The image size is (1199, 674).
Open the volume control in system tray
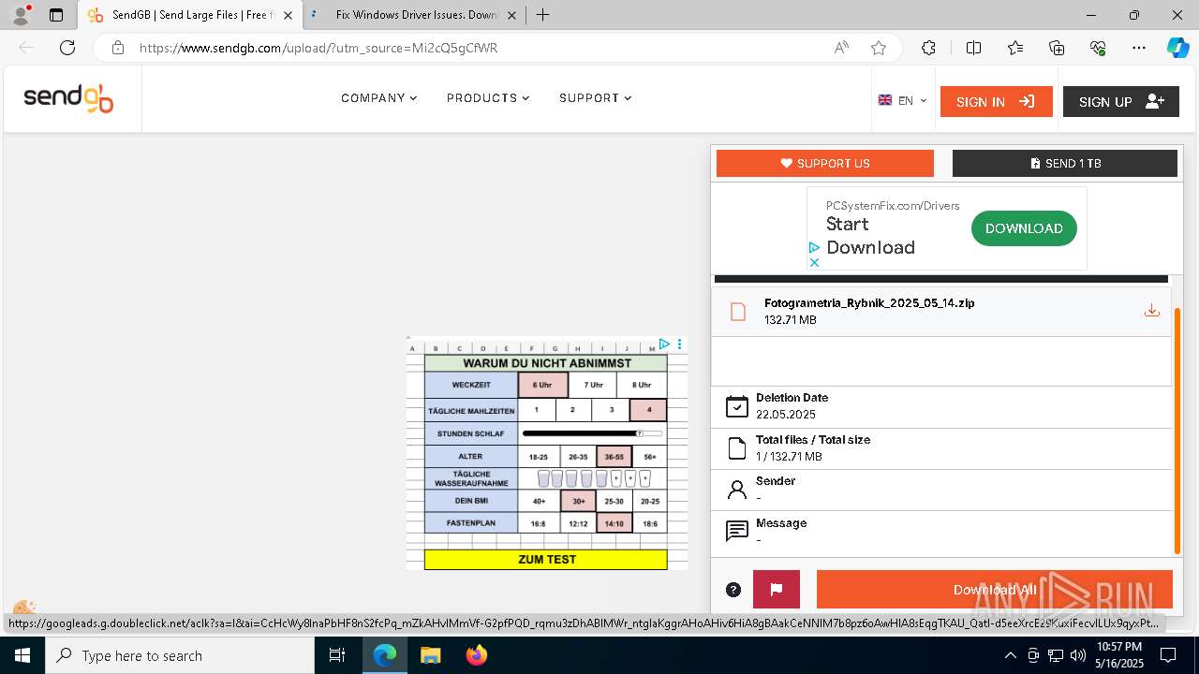click(1078, 655)
